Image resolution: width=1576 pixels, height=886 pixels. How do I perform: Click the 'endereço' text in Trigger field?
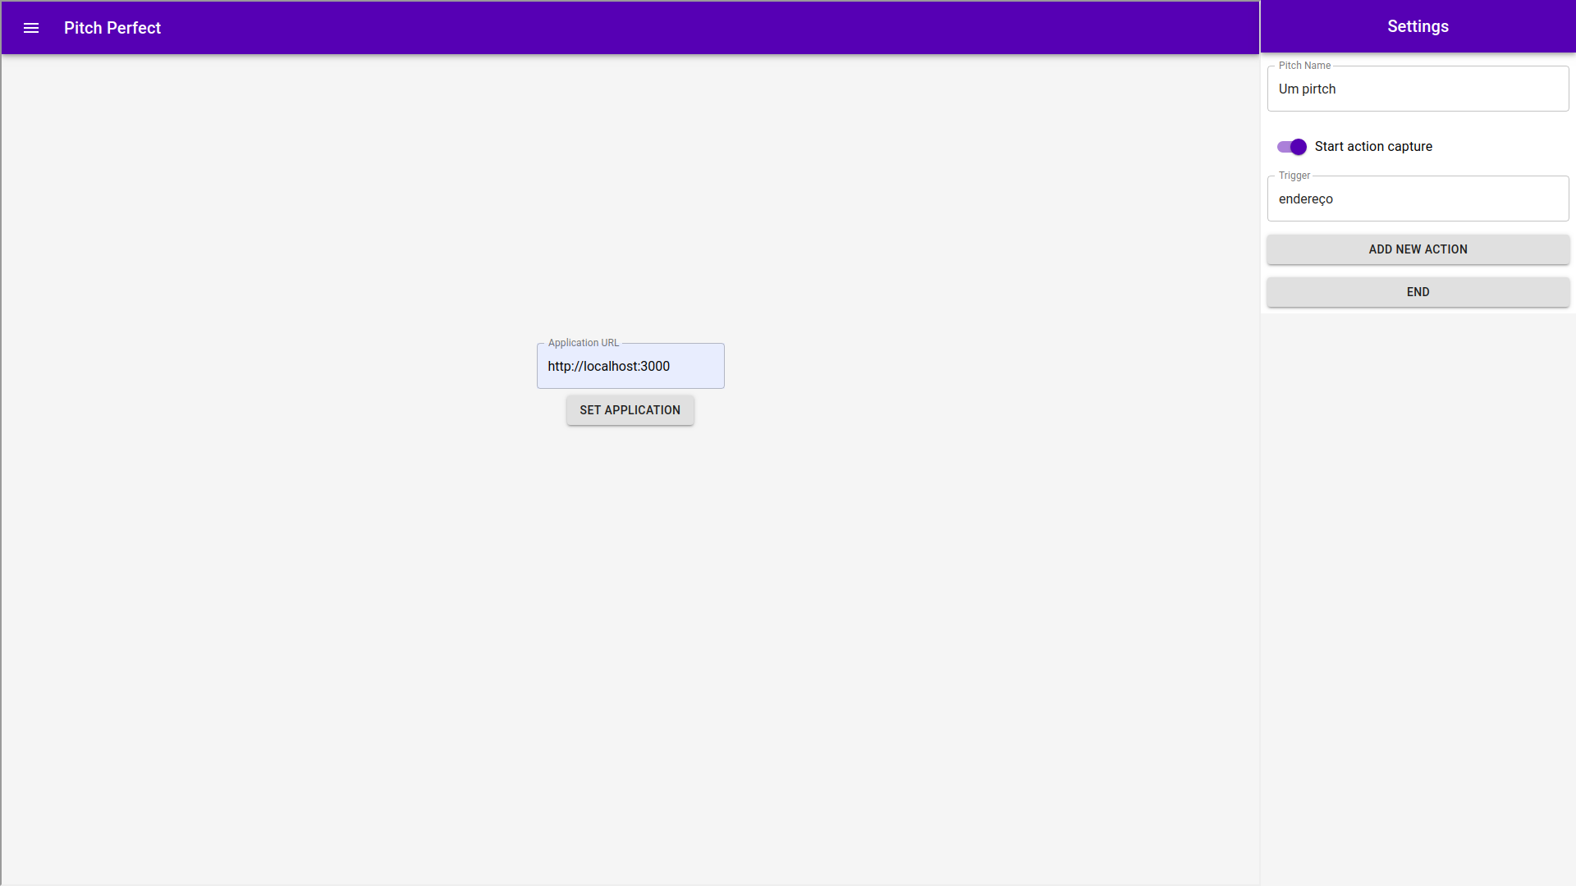pyautogui.click(x=1305, y=199)
